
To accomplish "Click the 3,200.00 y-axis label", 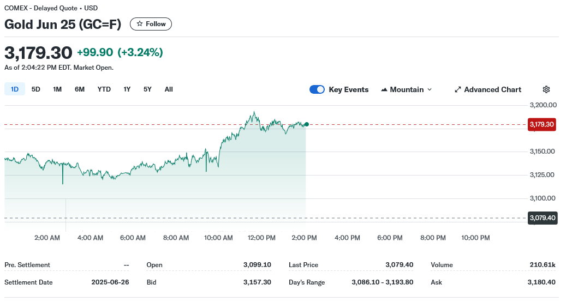I will [543, 105].
